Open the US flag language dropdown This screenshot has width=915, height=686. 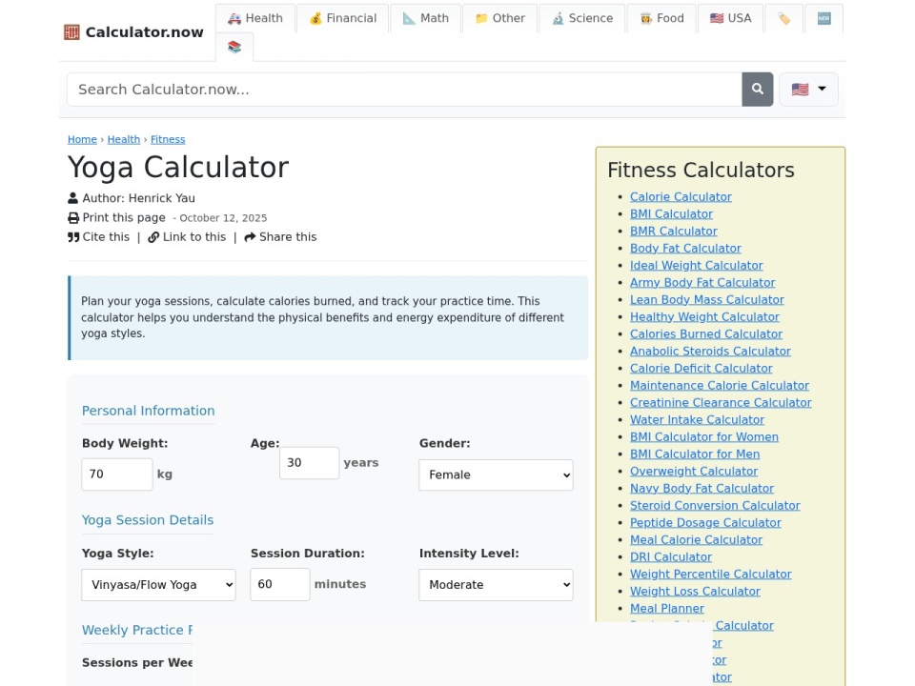tap(809, 90)
